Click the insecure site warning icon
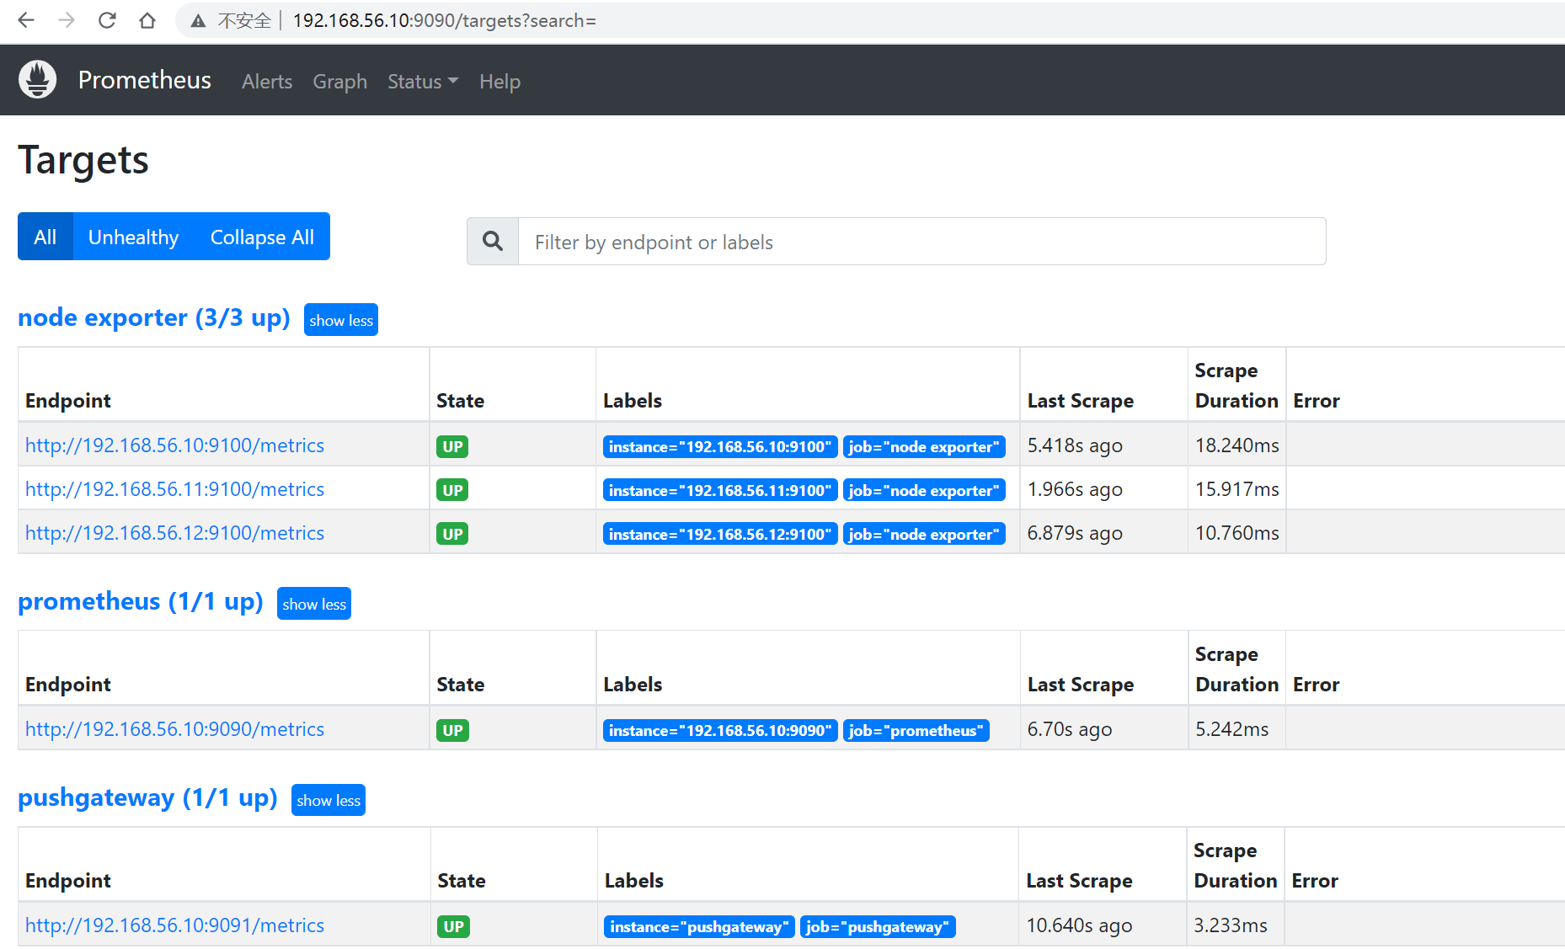1565x949 pixels. pyautogui.click(x=198, y=21)
